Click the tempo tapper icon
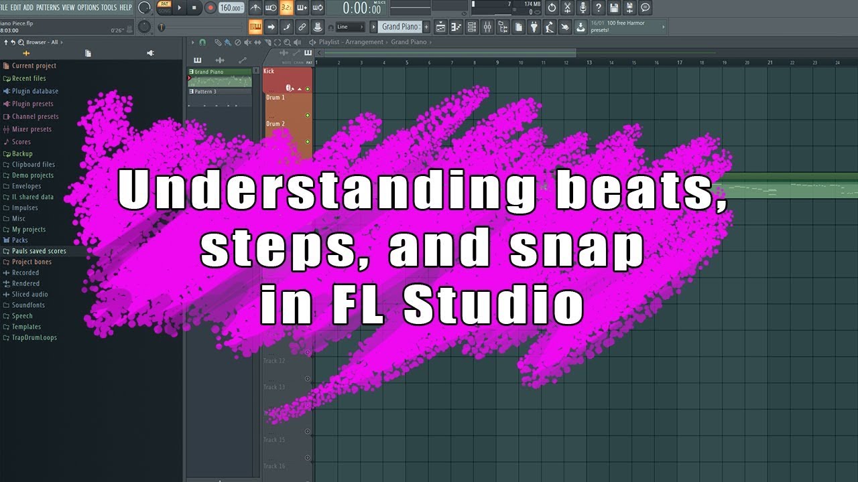 [x=549, y=27]
